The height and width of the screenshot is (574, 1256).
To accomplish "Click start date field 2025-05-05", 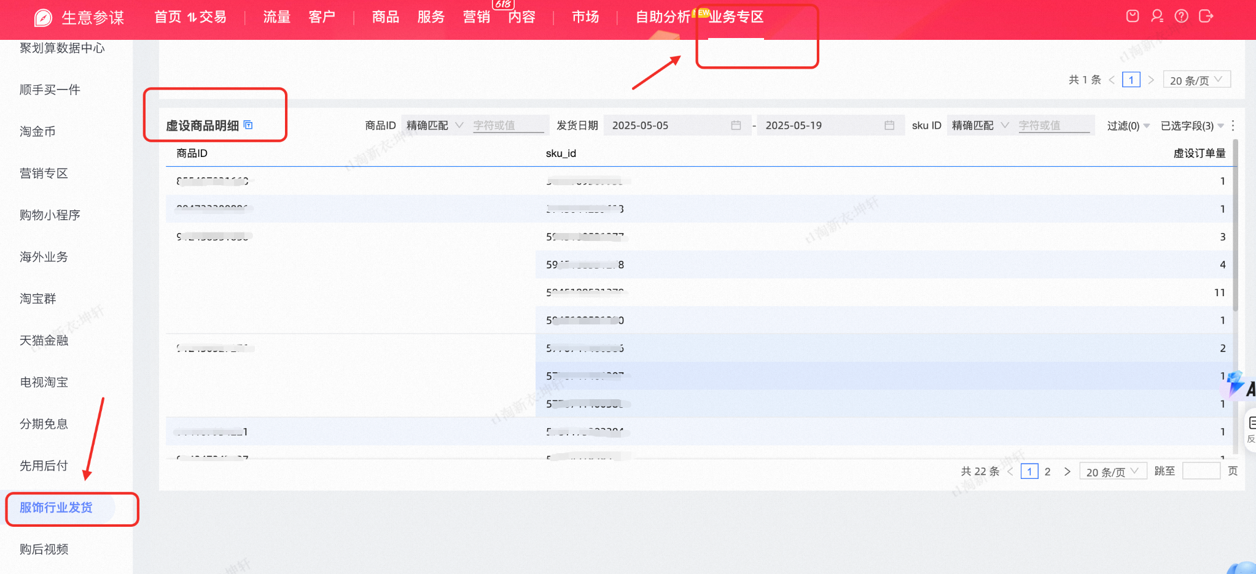I will point(677,125).
